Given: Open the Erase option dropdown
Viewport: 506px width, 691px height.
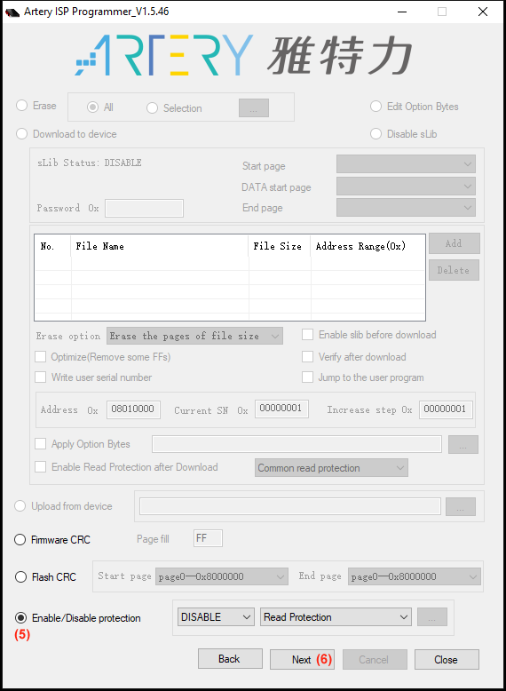Looking at the screenshot, I should tap(194, 336).
